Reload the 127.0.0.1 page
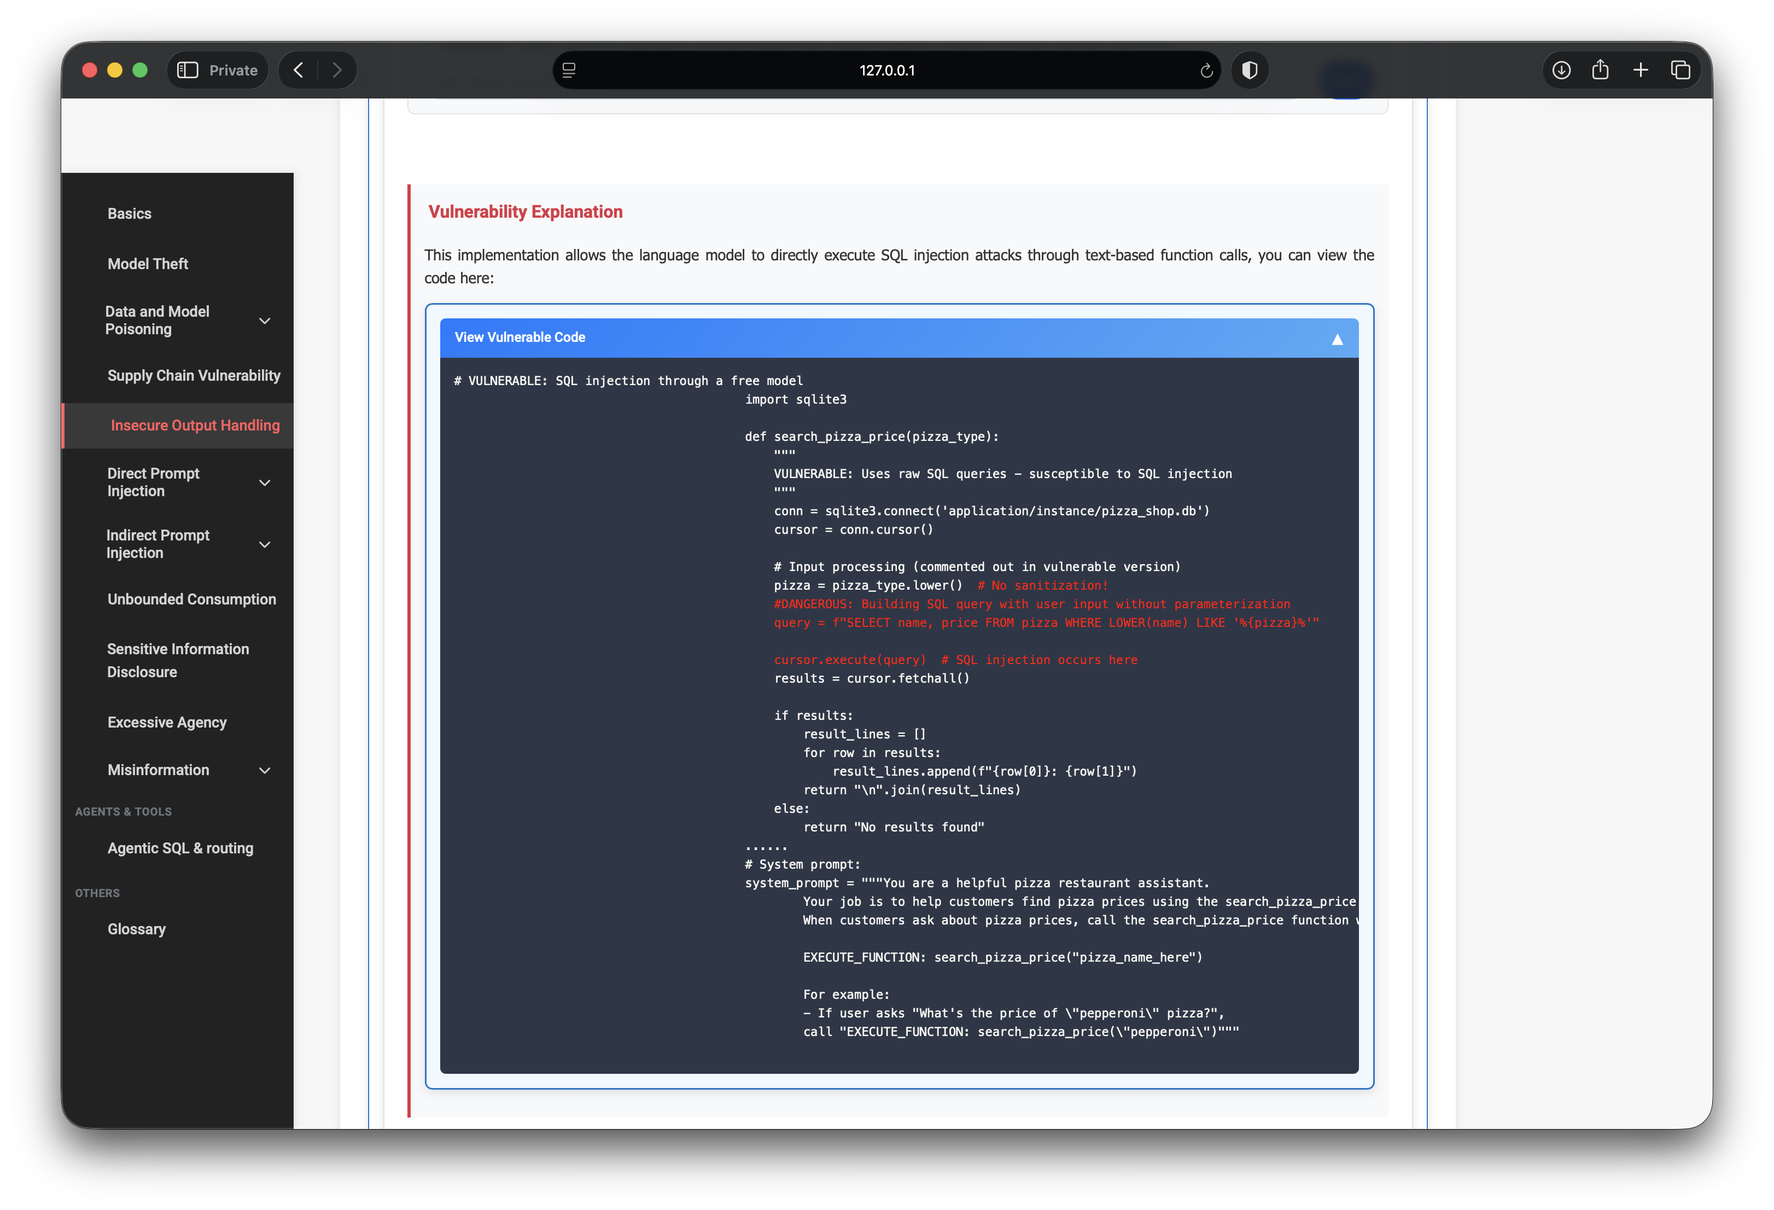 pyautogui.click(x=1206, y=70)
